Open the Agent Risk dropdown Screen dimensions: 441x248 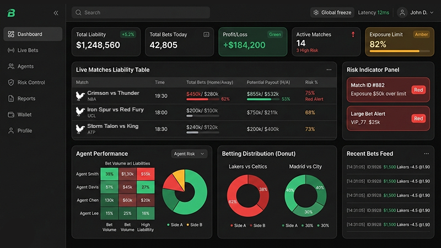click(189, 154)
